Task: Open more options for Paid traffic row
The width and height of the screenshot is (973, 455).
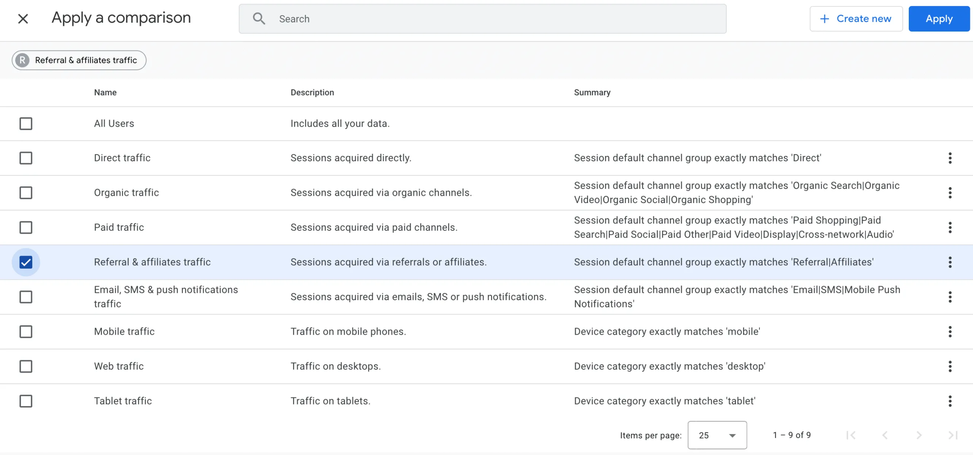Action: [x=950, y=227]
